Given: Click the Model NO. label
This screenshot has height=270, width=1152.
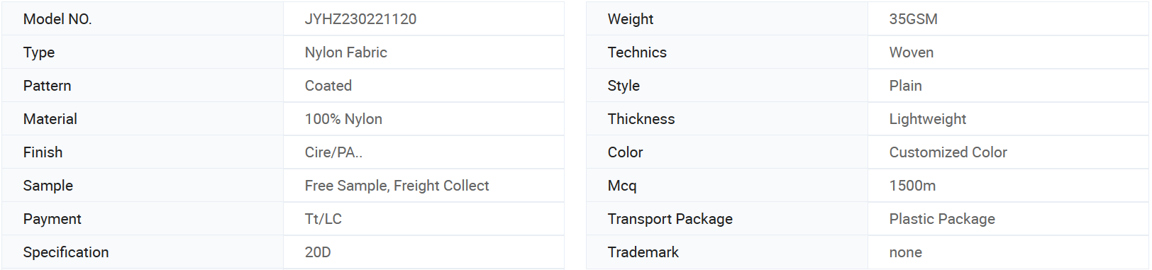Looking at the screenshot, I should click(x=57, y=19).
